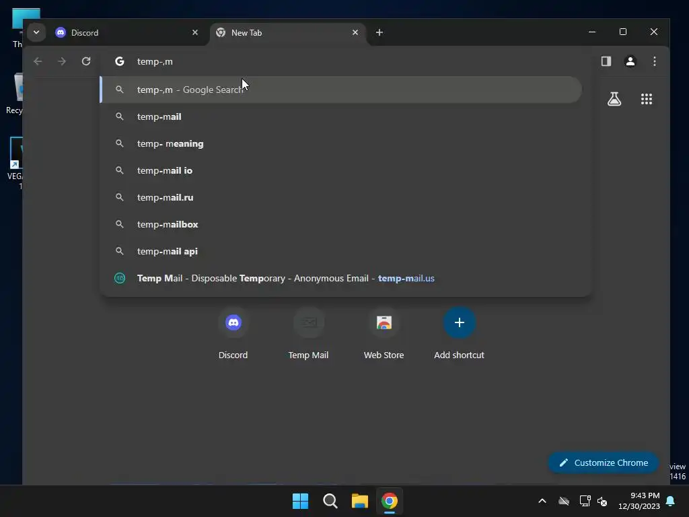Choose the 'temp-mail' suggestion
Viewport: 689px width, 517px height.
341,116
